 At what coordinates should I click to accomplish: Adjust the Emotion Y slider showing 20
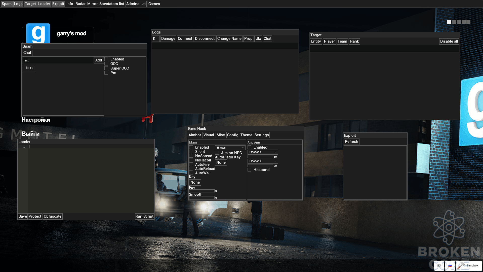[x=260, y=166]
